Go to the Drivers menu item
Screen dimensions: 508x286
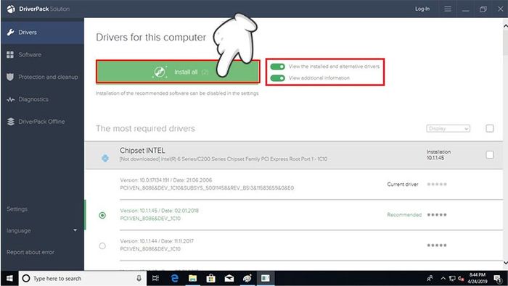(x=42, y=33)
